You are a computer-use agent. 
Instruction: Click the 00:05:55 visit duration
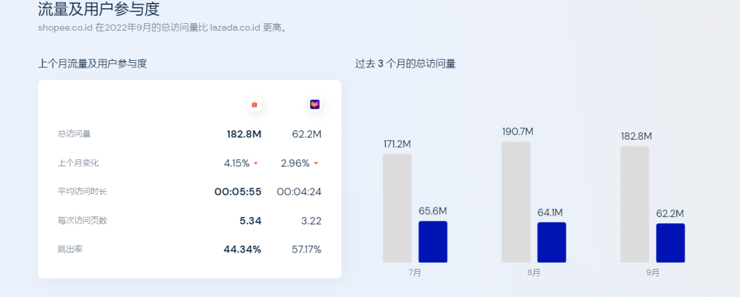[238, 192]
